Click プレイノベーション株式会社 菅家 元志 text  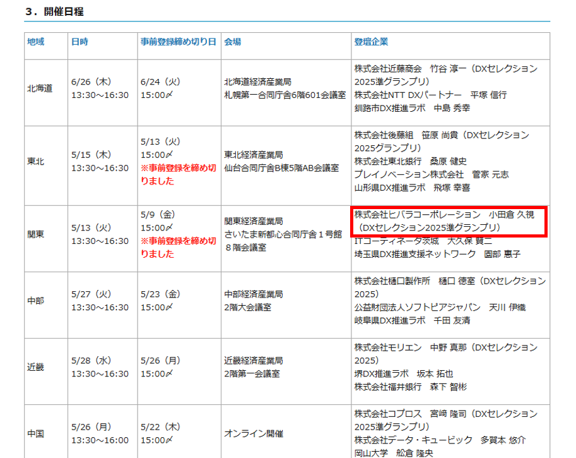(432, 174)
